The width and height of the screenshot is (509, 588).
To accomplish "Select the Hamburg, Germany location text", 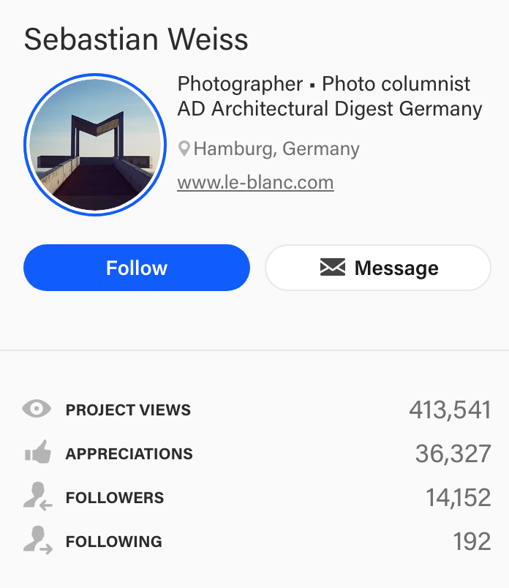I will (276, 148).
